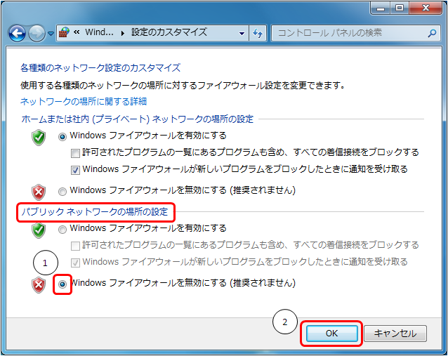
Task: Click the search magnifier icon
Action: (x=433, y=33)
